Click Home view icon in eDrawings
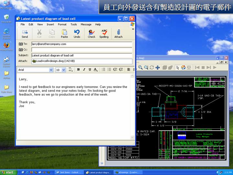Viewport: 233px width, 175px height. tap(183, 67)
